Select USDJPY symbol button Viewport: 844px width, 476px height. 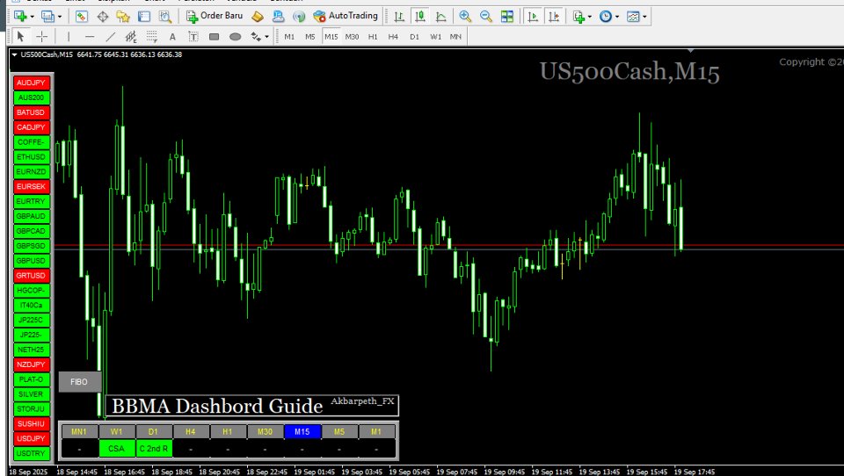31,438
